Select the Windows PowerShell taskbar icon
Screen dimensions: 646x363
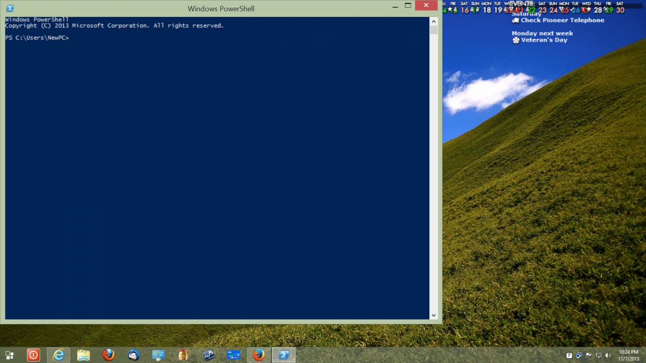pos(283,355)
